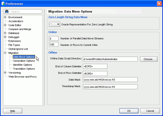Click the Preferences window title icon

(x=3, y=4)
